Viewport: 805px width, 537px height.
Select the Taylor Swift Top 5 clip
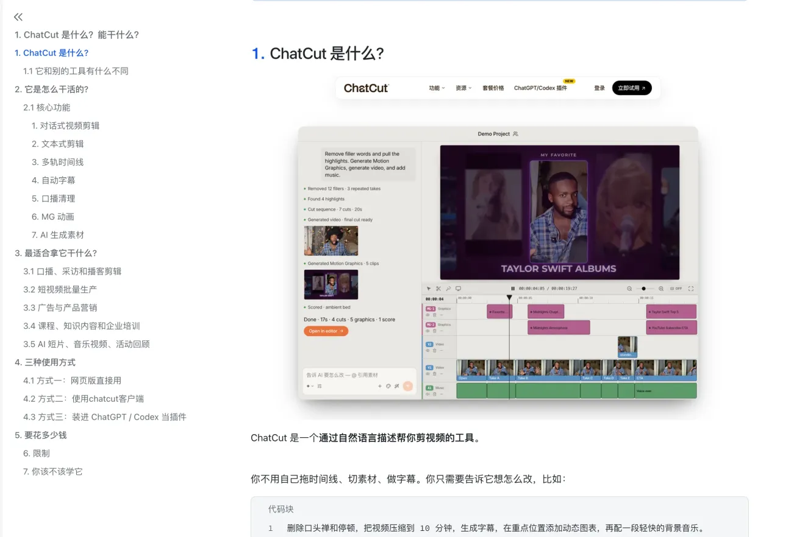tap(671, 312)
